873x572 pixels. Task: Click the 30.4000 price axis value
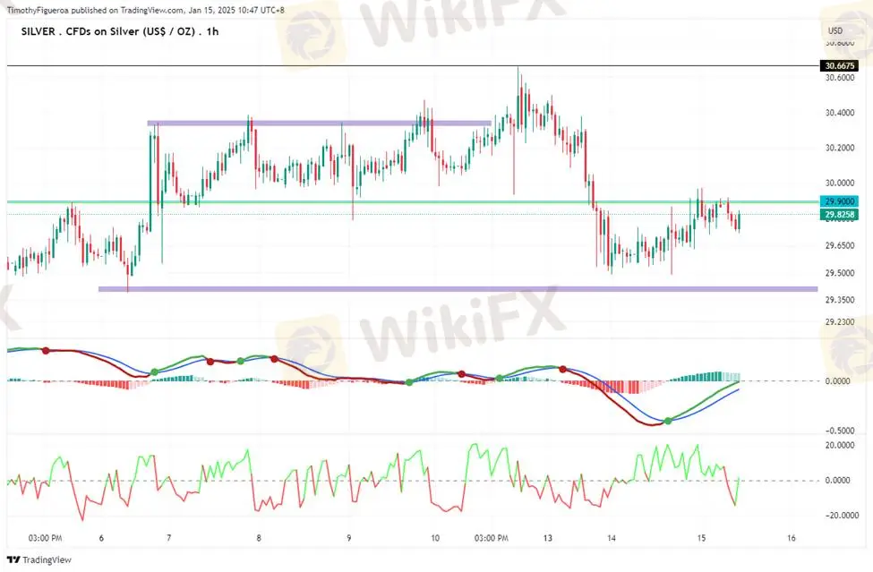point(840,113)
